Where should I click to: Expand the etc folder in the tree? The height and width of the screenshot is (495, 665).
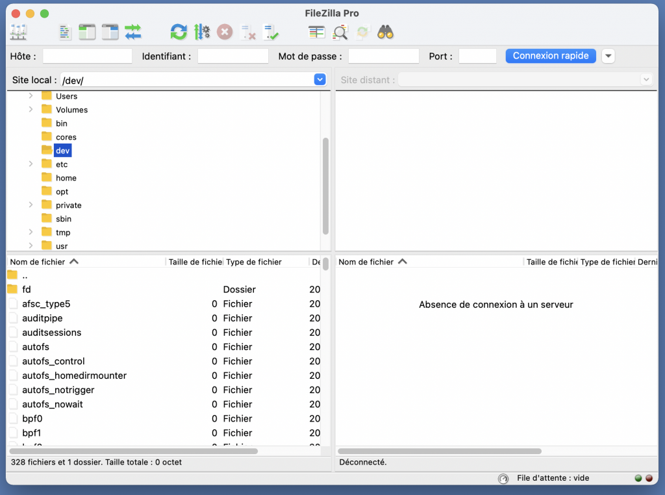pyautogui.click(x=31, y=164)
